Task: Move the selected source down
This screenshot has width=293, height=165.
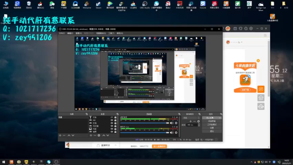Action: coord(108,135)
